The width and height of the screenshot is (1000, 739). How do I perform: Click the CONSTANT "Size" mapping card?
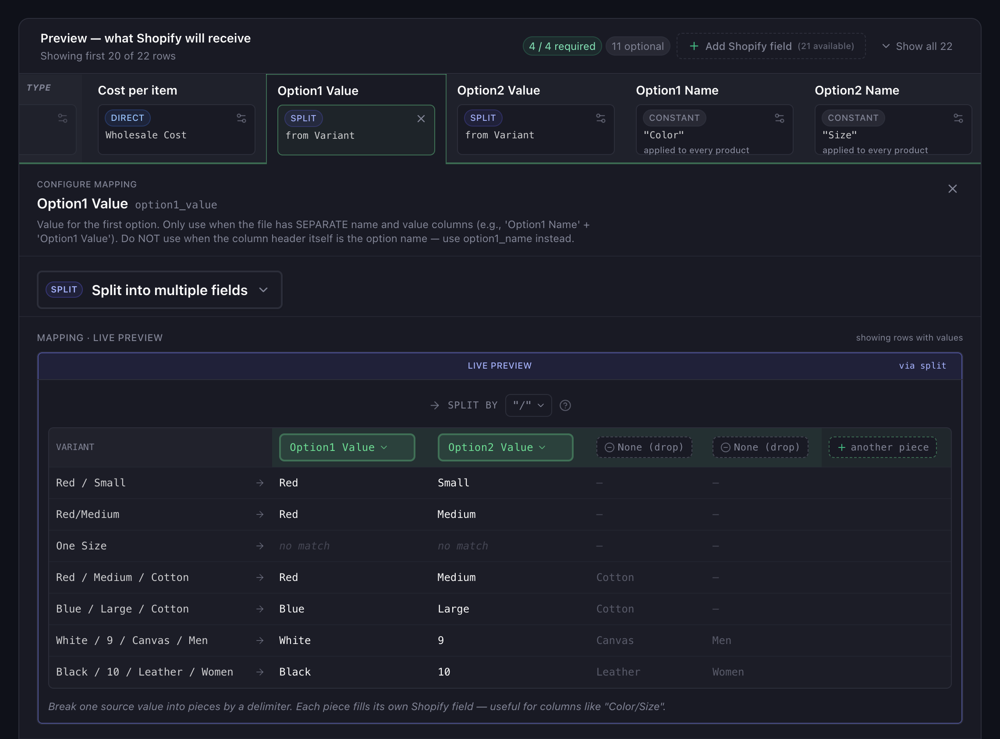[x=893, y=130]
